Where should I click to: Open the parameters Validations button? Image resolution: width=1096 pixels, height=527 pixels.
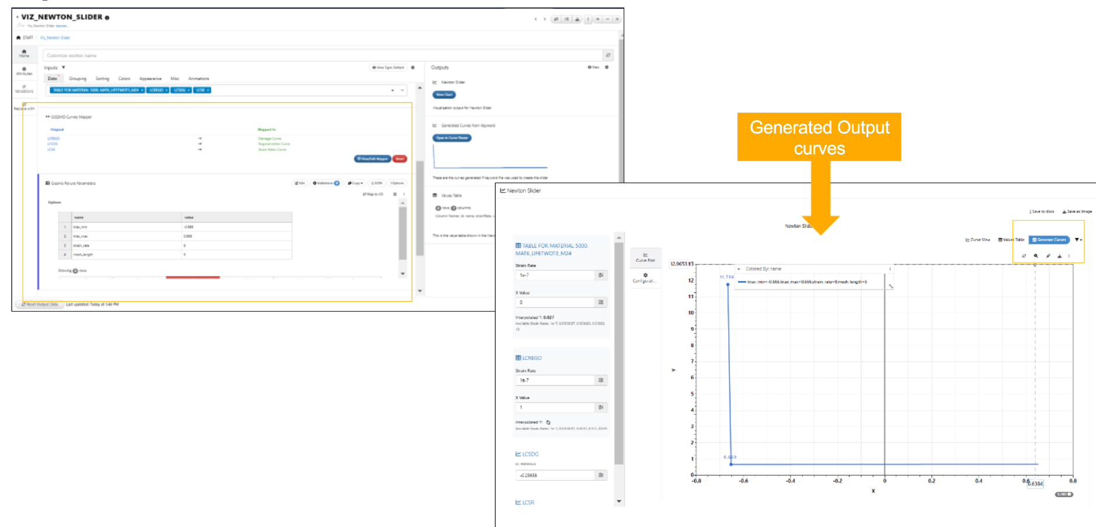click(x=326, y=183)
